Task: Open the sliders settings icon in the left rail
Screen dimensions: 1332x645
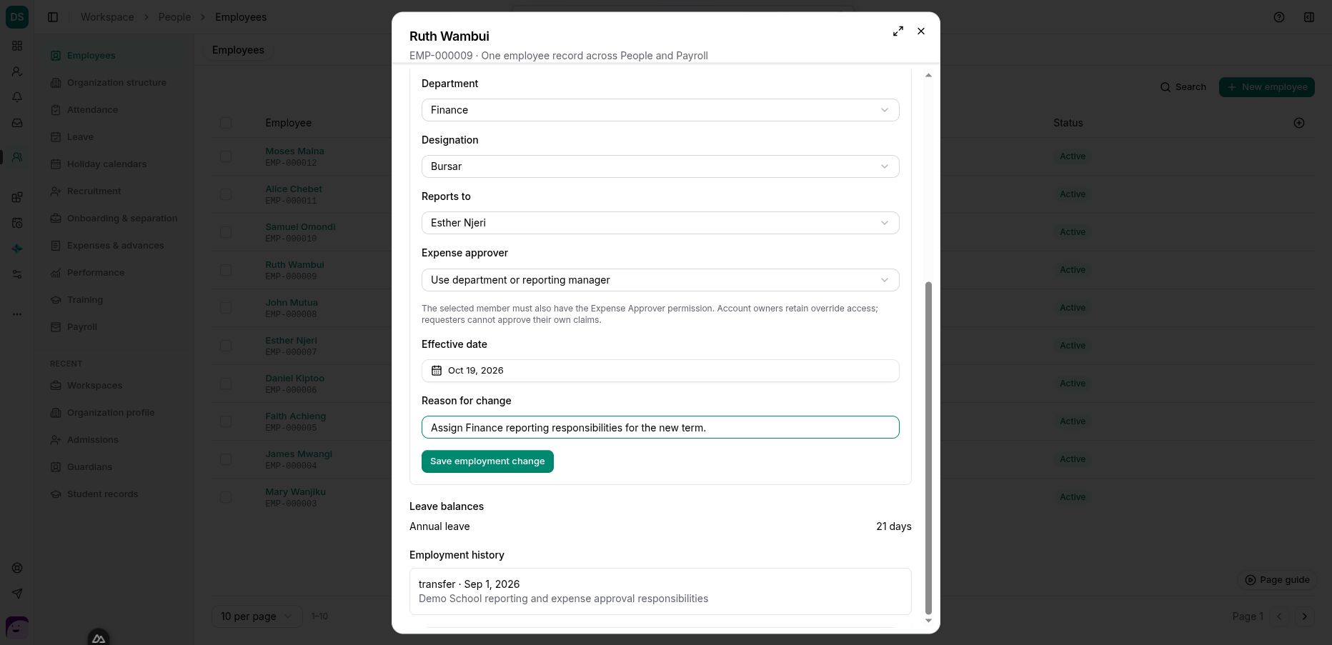Action: coord(17,274)
